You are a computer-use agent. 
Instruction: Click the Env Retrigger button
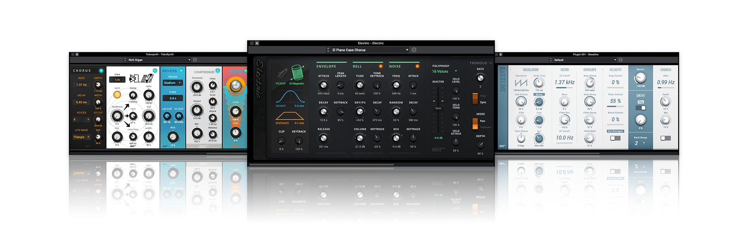point(615,131)
